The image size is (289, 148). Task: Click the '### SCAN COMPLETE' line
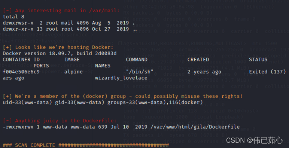pyautogui.click(x=86, y=145)
